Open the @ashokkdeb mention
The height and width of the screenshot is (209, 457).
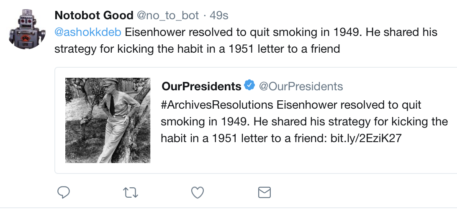[88, 32]
